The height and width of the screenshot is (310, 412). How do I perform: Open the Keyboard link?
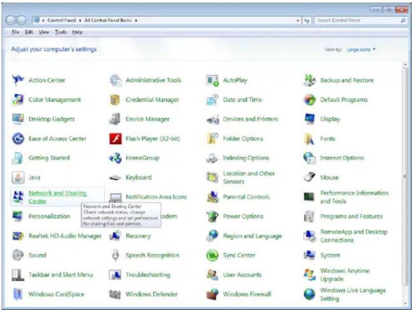[139, 177]
